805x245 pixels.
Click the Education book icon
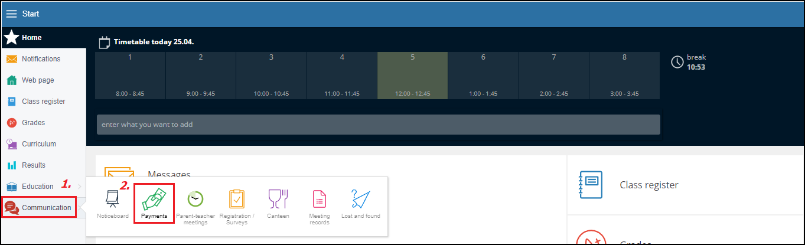tap(11, 187)
